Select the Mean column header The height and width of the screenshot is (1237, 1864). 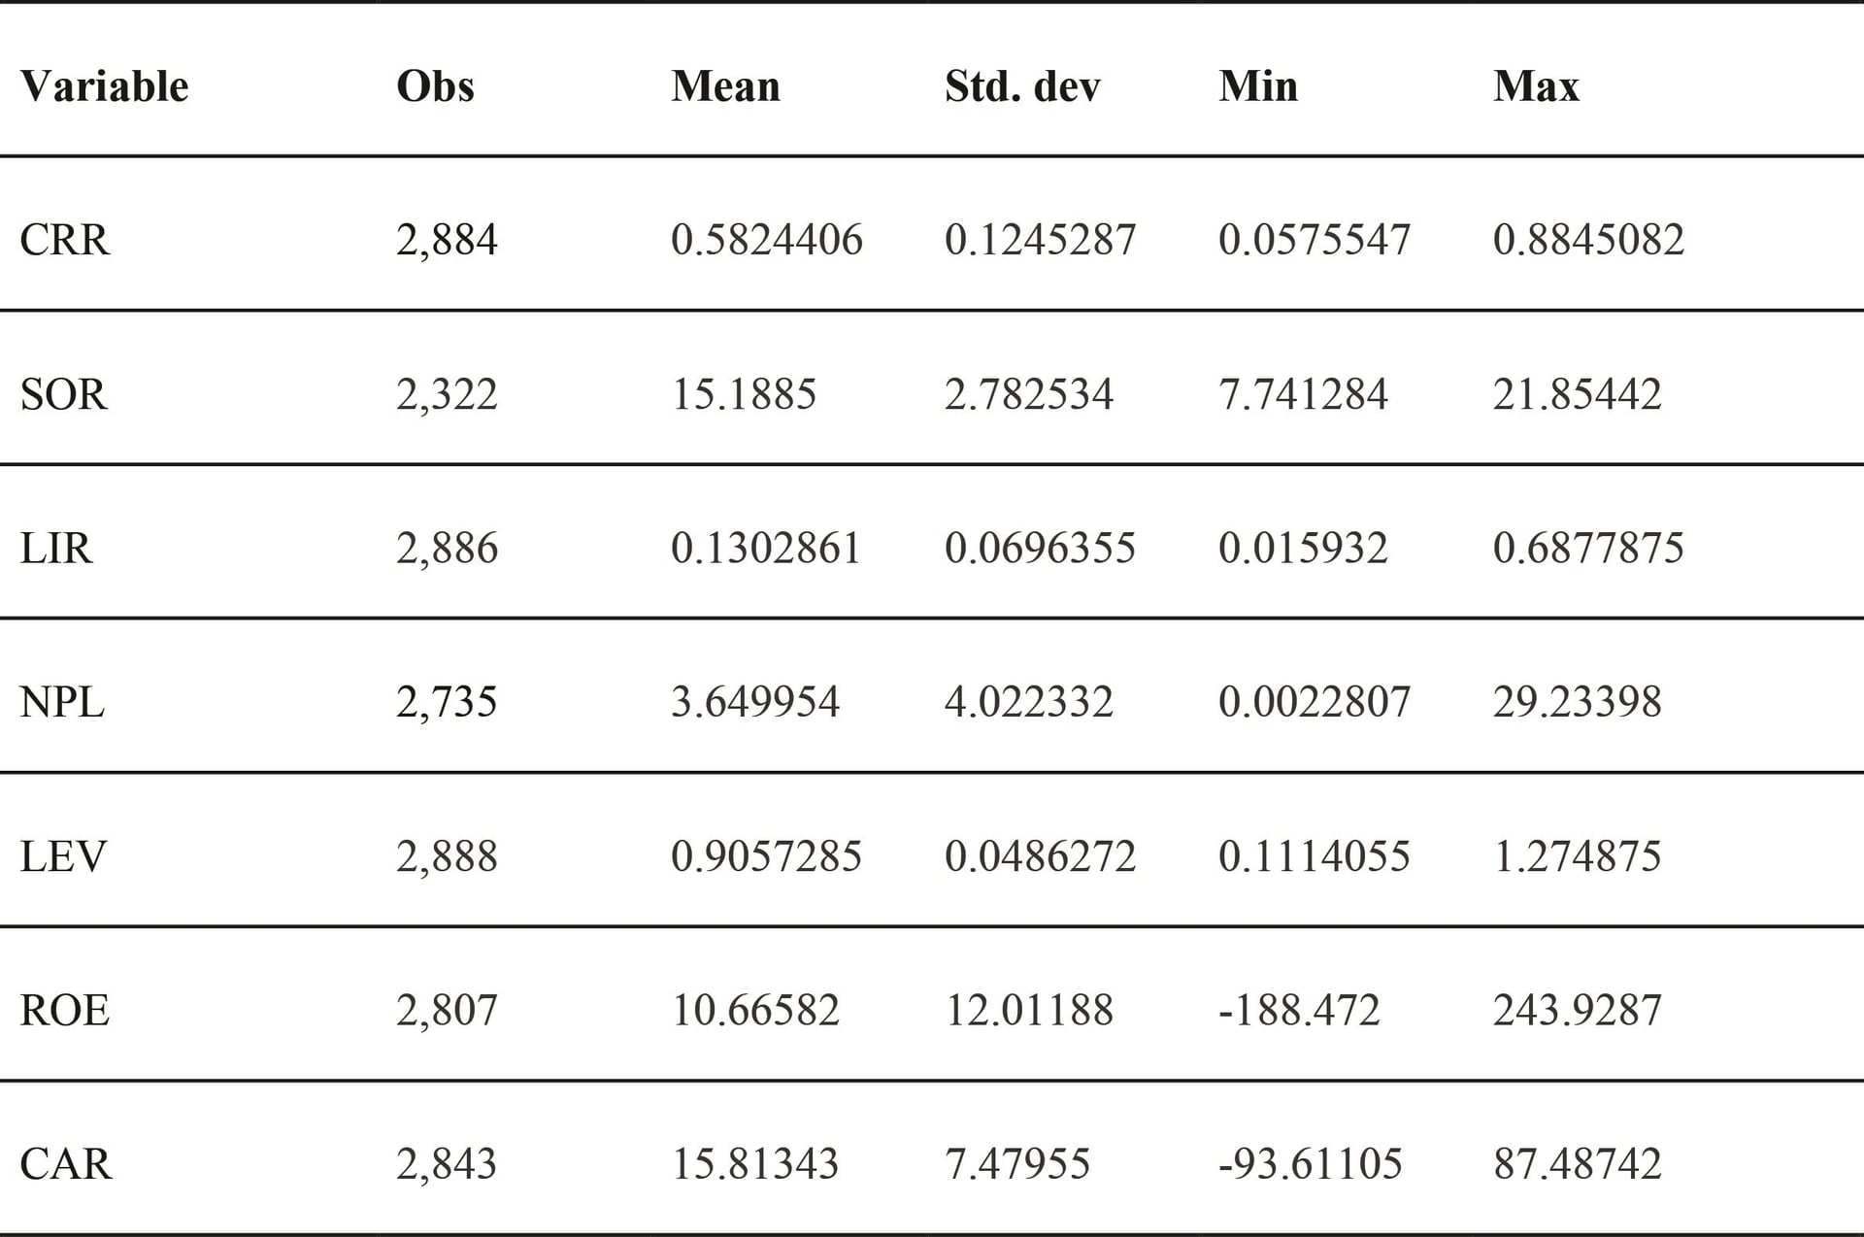725,86
